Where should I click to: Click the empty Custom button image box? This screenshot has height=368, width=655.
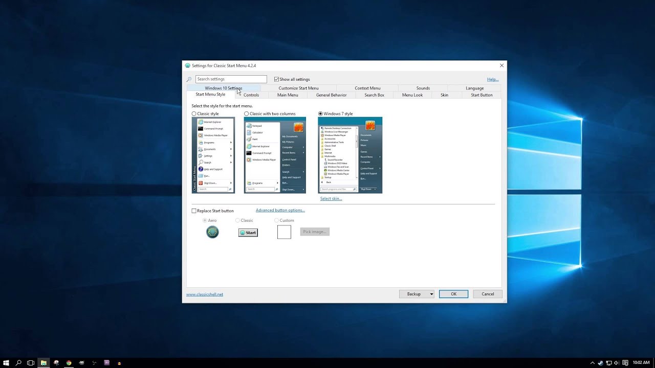pyautogui.click(x=284, y=232)
